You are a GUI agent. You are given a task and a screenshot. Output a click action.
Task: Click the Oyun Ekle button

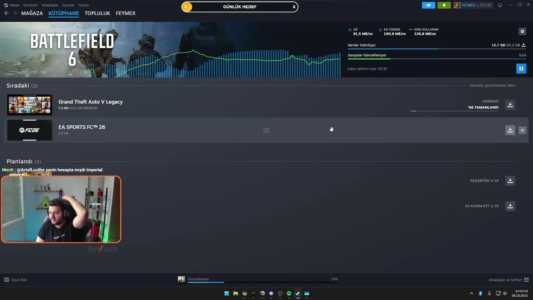(x=16, y=280)
